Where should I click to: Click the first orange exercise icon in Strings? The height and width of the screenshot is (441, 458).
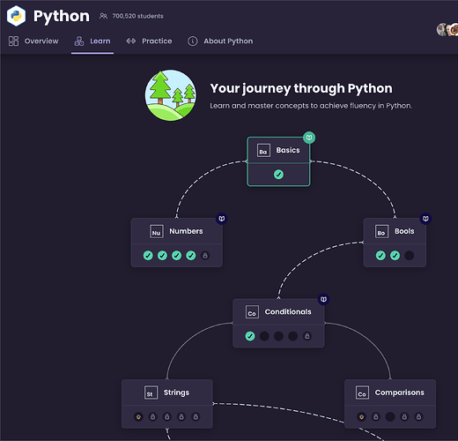(138, 416)
